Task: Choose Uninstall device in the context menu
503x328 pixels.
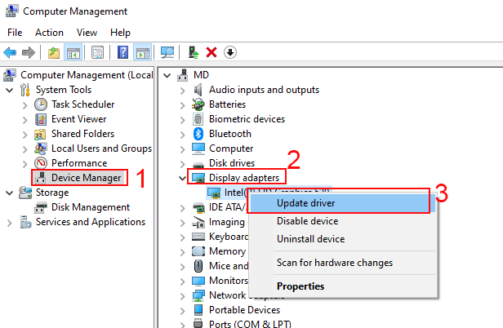Action: click(x=342, y=239)
